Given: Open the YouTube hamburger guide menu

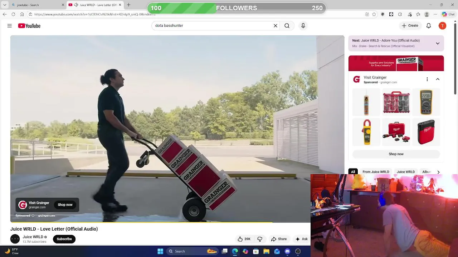Looking at the screenshot, I should (10, 26).
